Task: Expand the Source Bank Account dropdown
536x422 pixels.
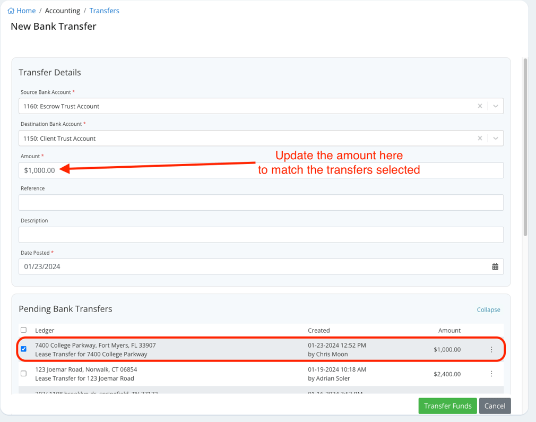Action: 495,106
